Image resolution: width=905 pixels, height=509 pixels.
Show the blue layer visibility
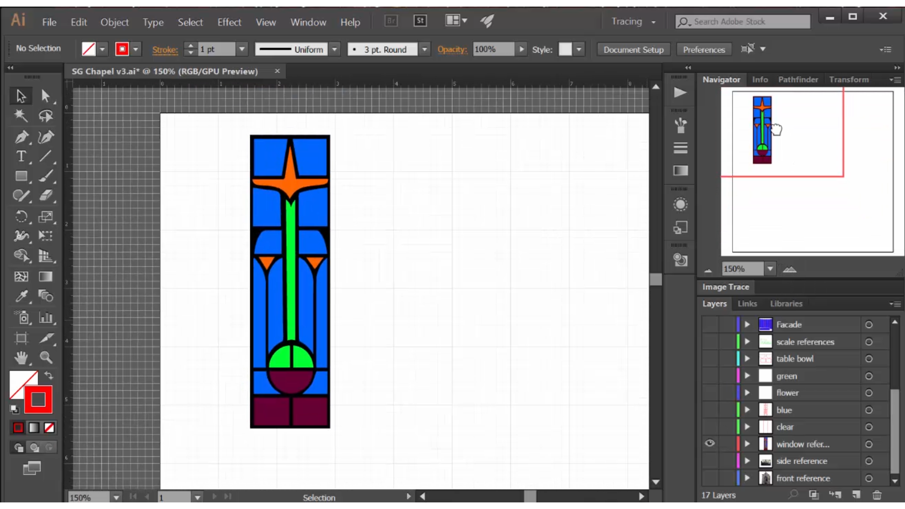pos(709,410)
